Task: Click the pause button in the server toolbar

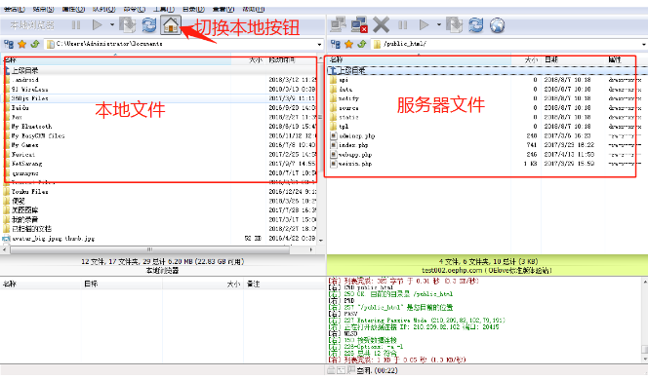Action: (x=403, y=25)
